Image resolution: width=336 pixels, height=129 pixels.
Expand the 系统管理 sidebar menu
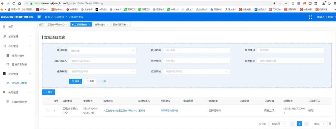coord(30,36)
